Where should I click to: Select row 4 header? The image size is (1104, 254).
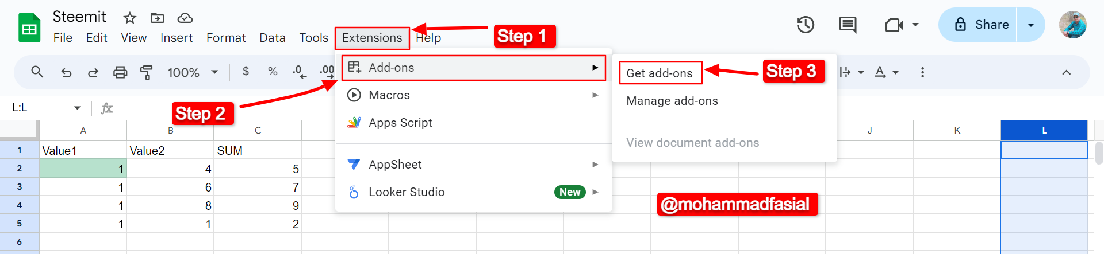coord(19,205)
